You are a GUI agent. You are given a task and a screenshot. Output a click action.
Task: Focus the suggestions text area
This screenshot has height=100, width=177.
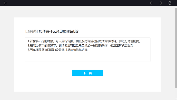pos(87,50)
